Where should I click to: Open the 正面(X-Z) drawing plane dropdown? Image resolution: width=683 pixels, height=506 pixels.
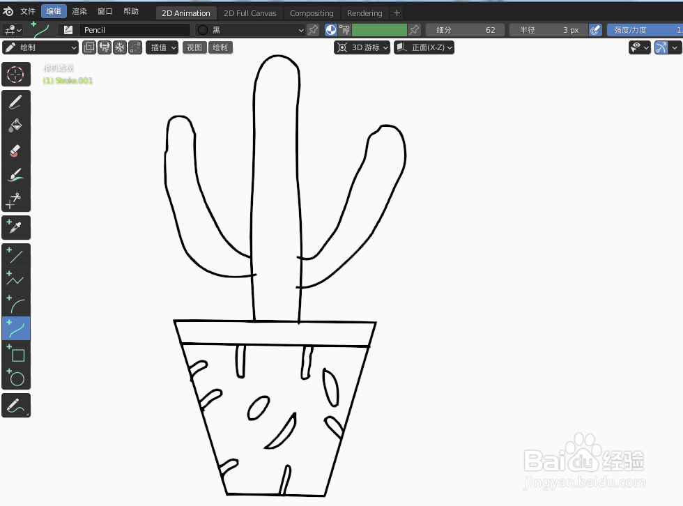tap(424, 47)
